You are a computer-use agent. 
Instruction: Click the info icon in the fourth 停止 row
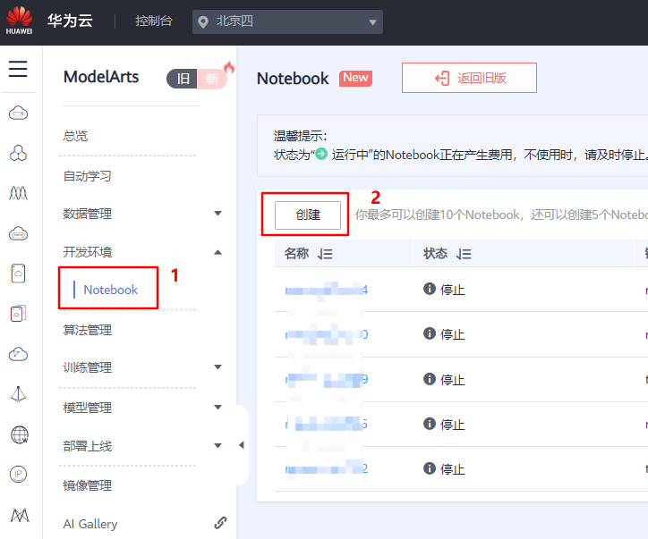[x=430, y=424]
